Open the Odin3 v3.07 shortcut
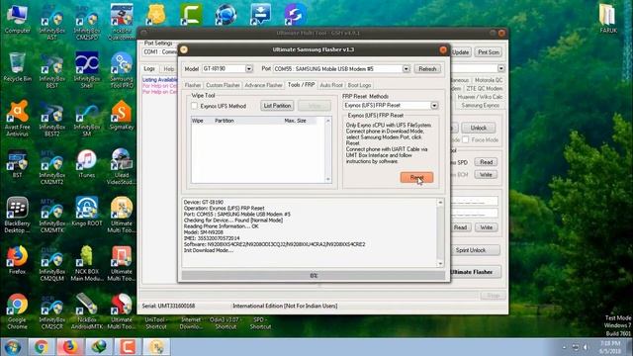Viewport: 633px width, 356px height. [x=226, y=323]
